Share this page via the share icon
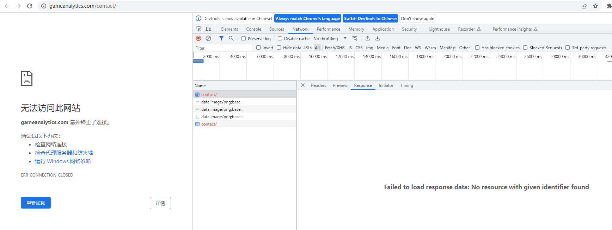Screen dimensions: 612x230 (584, 6)
